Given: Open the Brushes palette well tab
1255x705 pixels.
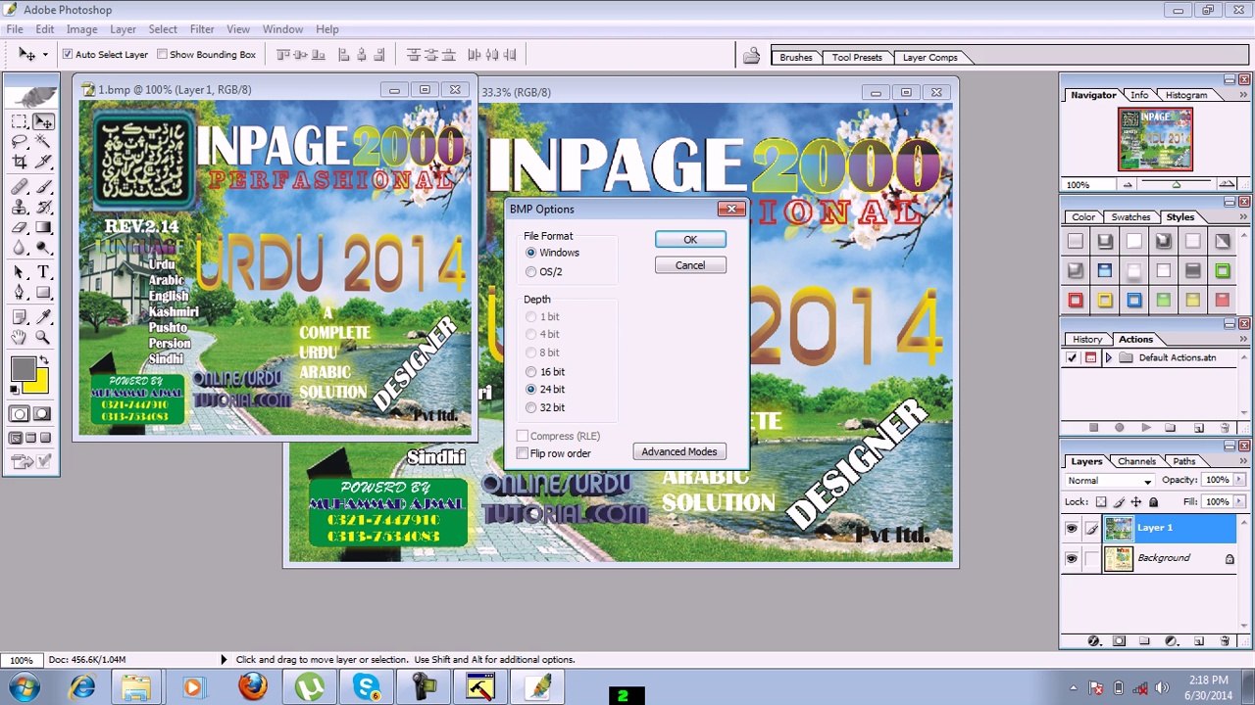Looking at the screenshot, I should point(796,58).
